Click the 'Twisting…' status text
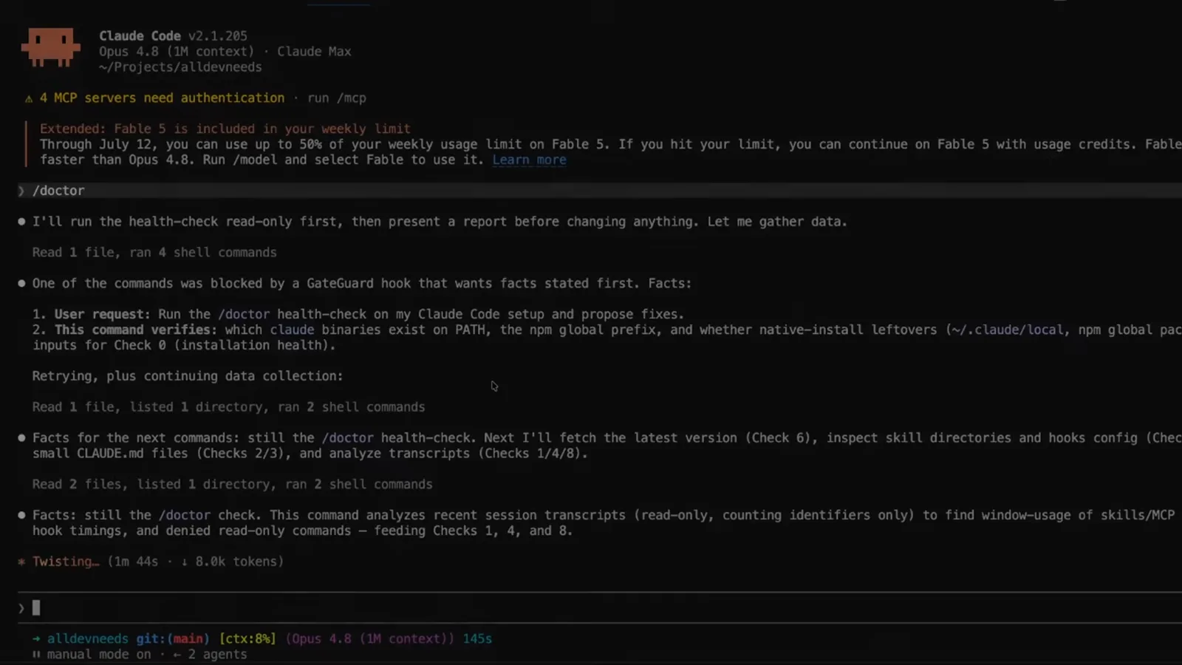This screenshot has height=665, width=1182. click(66, 562)
